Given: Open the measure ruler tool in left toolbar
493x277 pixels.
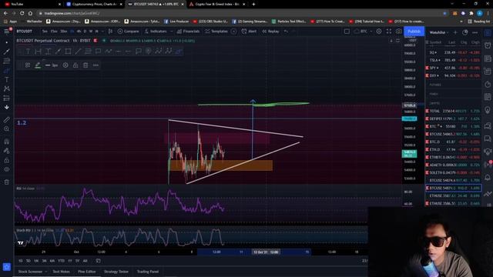Looking at the screenshot, I should (7, 120).
